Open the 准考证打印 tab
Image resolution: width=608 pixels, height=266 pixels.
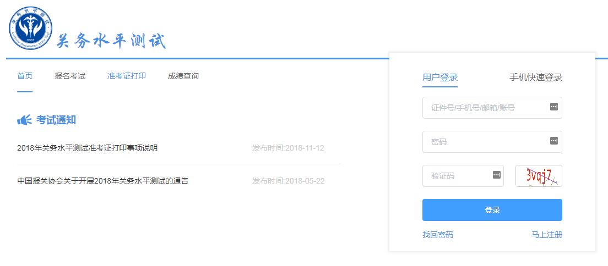pos(127,76)
